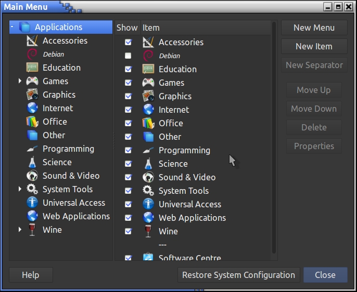The width and height of the screenshot is (357, 292).
Task: Expand the System Tools tree node
Action: point(20,189)
